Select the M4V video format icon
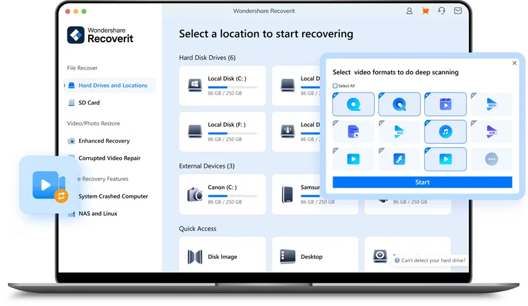Image resolution: width=528 pixels, height=306 pixels. [x=491, y=104]
